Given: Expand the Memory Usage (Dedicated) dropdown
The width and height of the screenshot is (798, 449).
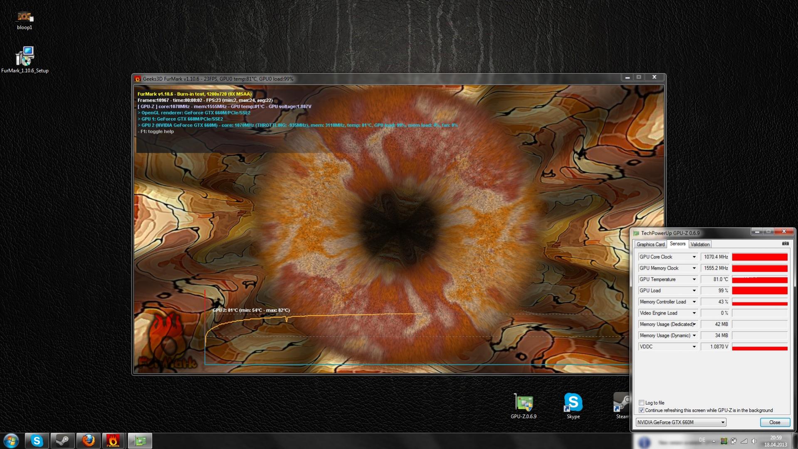Looking at the screenshot, I should pyautogui.click(x=694, y=325).
